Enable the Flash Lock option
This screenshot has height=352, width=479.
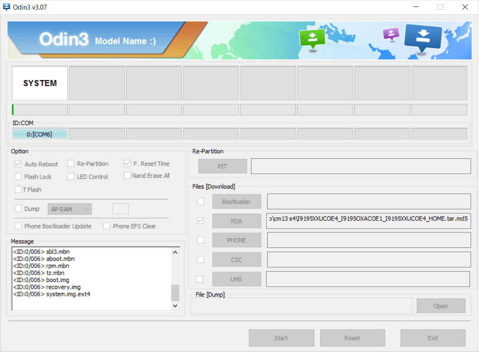pos(18,176)
